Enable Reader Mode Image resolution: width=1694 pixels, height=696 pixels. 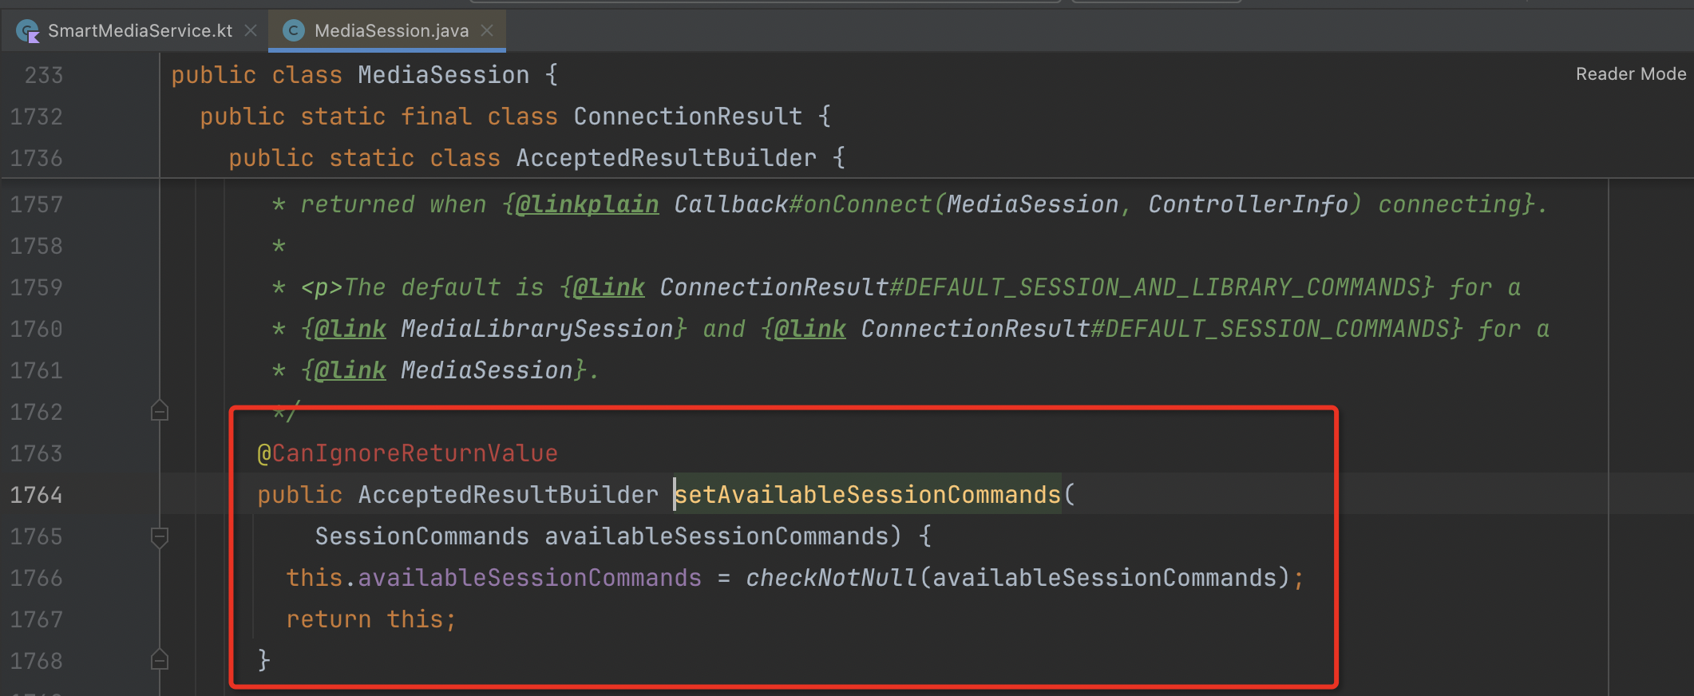(x=1629, y=73)
